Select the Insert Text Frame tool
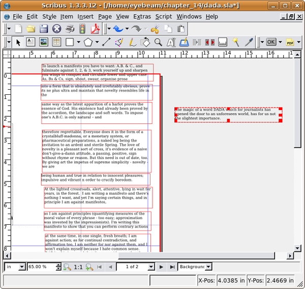 (31, 42)
